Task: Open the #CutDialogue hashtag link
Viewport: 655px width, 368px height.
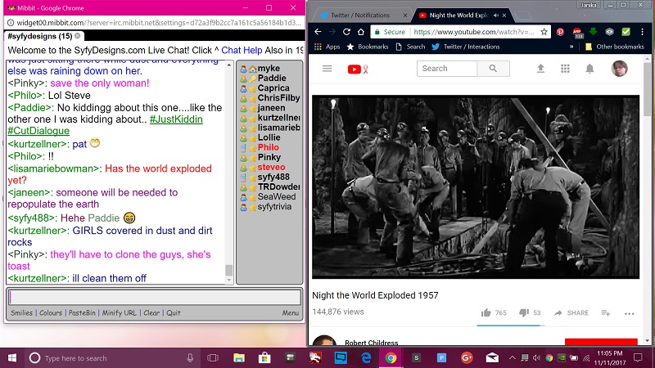Action: (38, 131)
